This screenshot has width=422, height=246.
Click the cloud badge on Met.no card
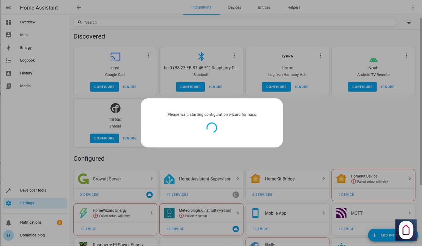[236, 229]
